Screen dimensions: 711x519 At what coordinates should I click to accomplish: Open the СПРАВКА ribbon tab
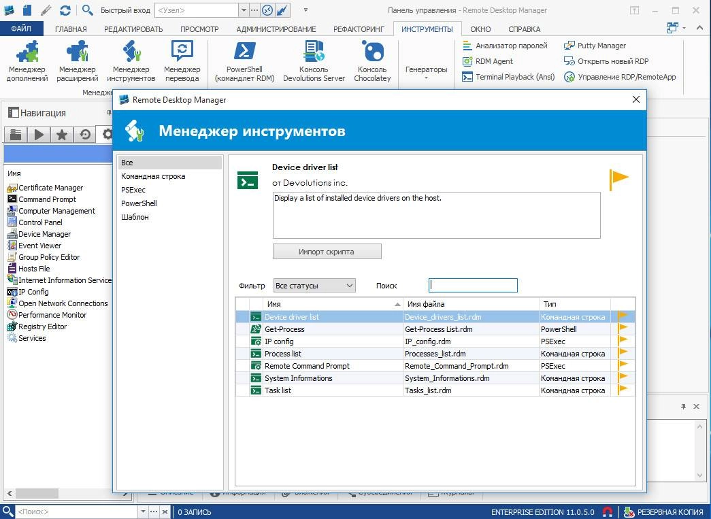[524, 29]
